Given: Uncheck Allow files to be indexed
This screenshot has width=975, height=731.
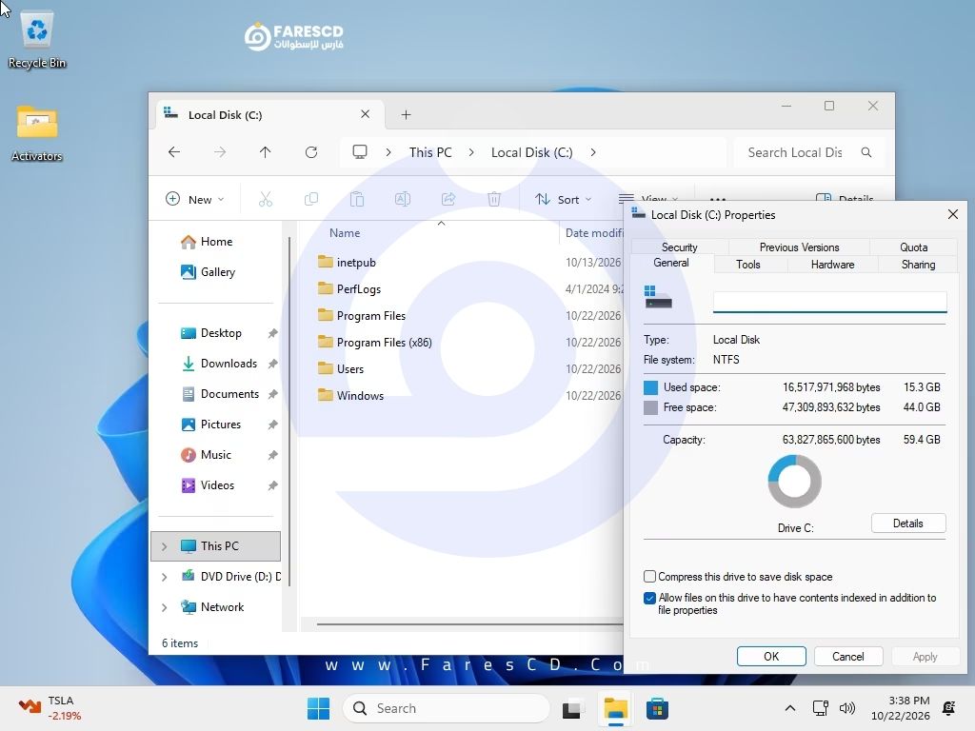Looking at the screenshot, I should click(649, 598).
